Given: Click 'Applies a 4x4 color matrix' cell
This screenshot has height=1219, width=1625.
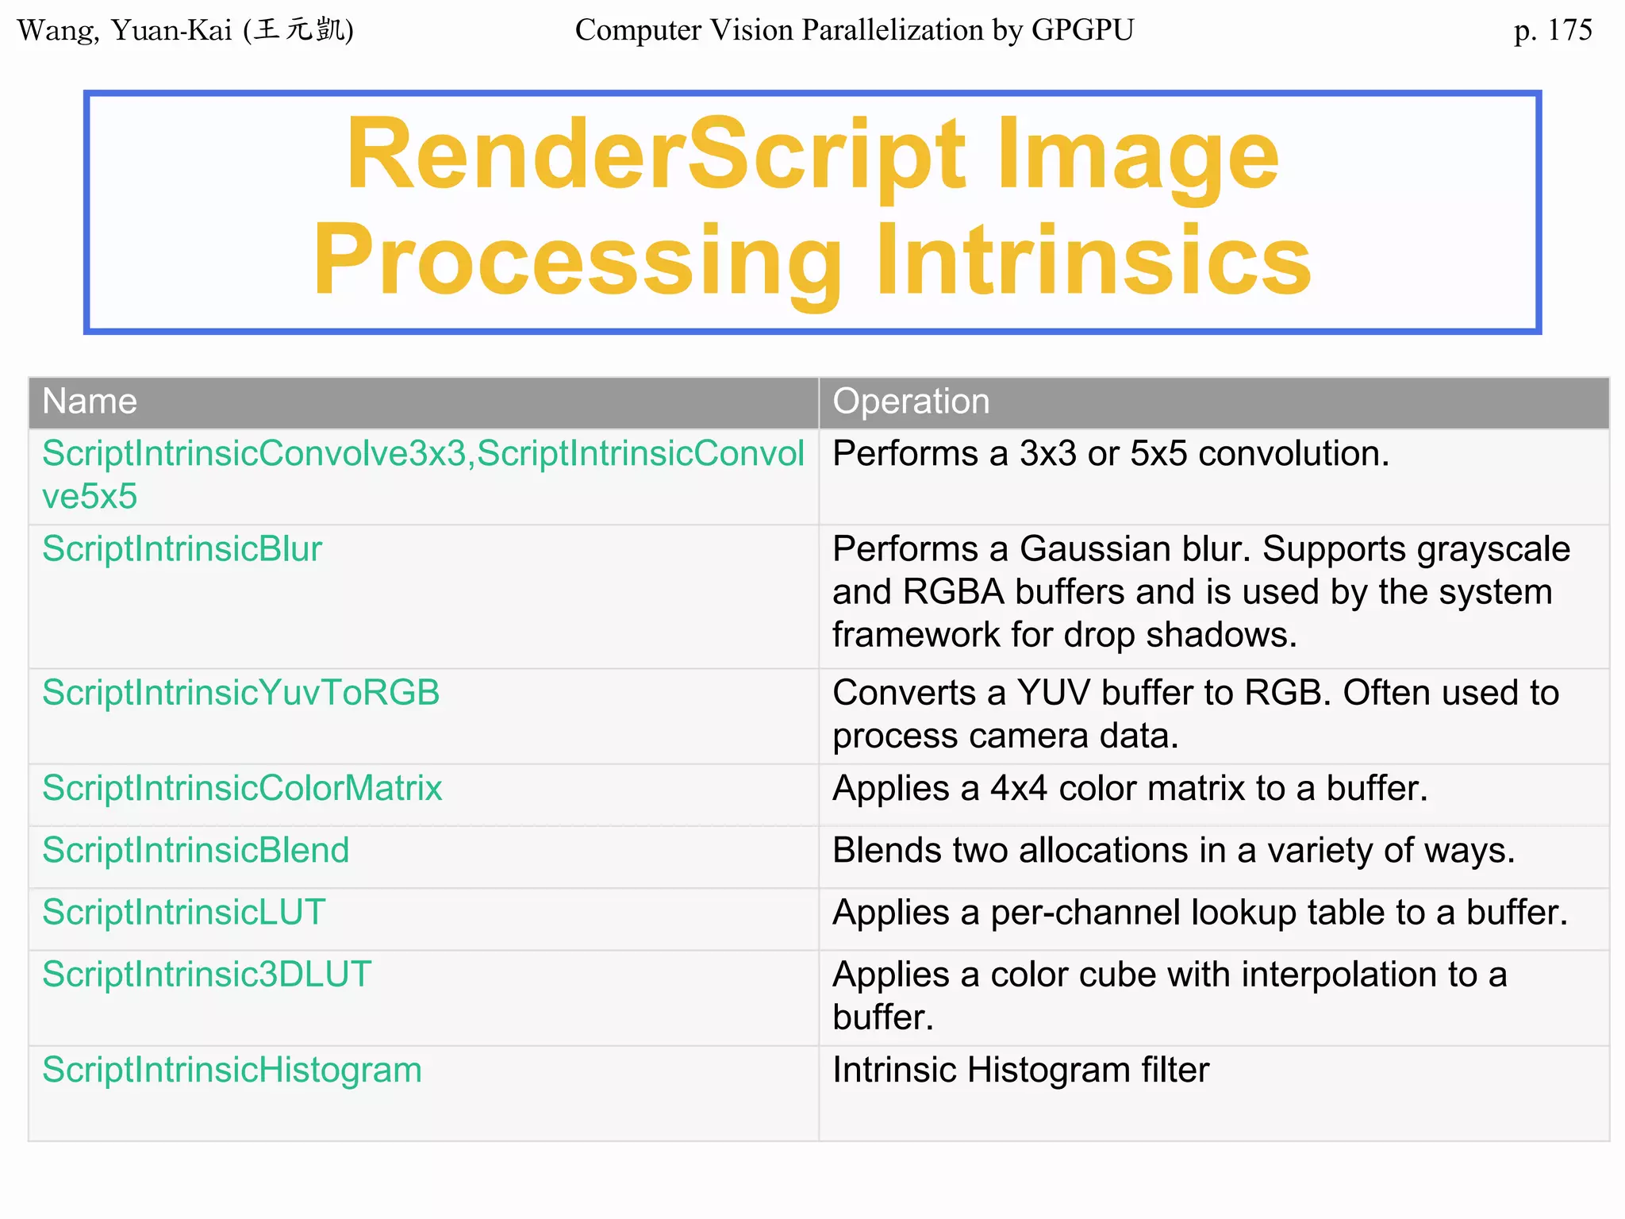Looking at the screenshot, I should pos(1214,795).
